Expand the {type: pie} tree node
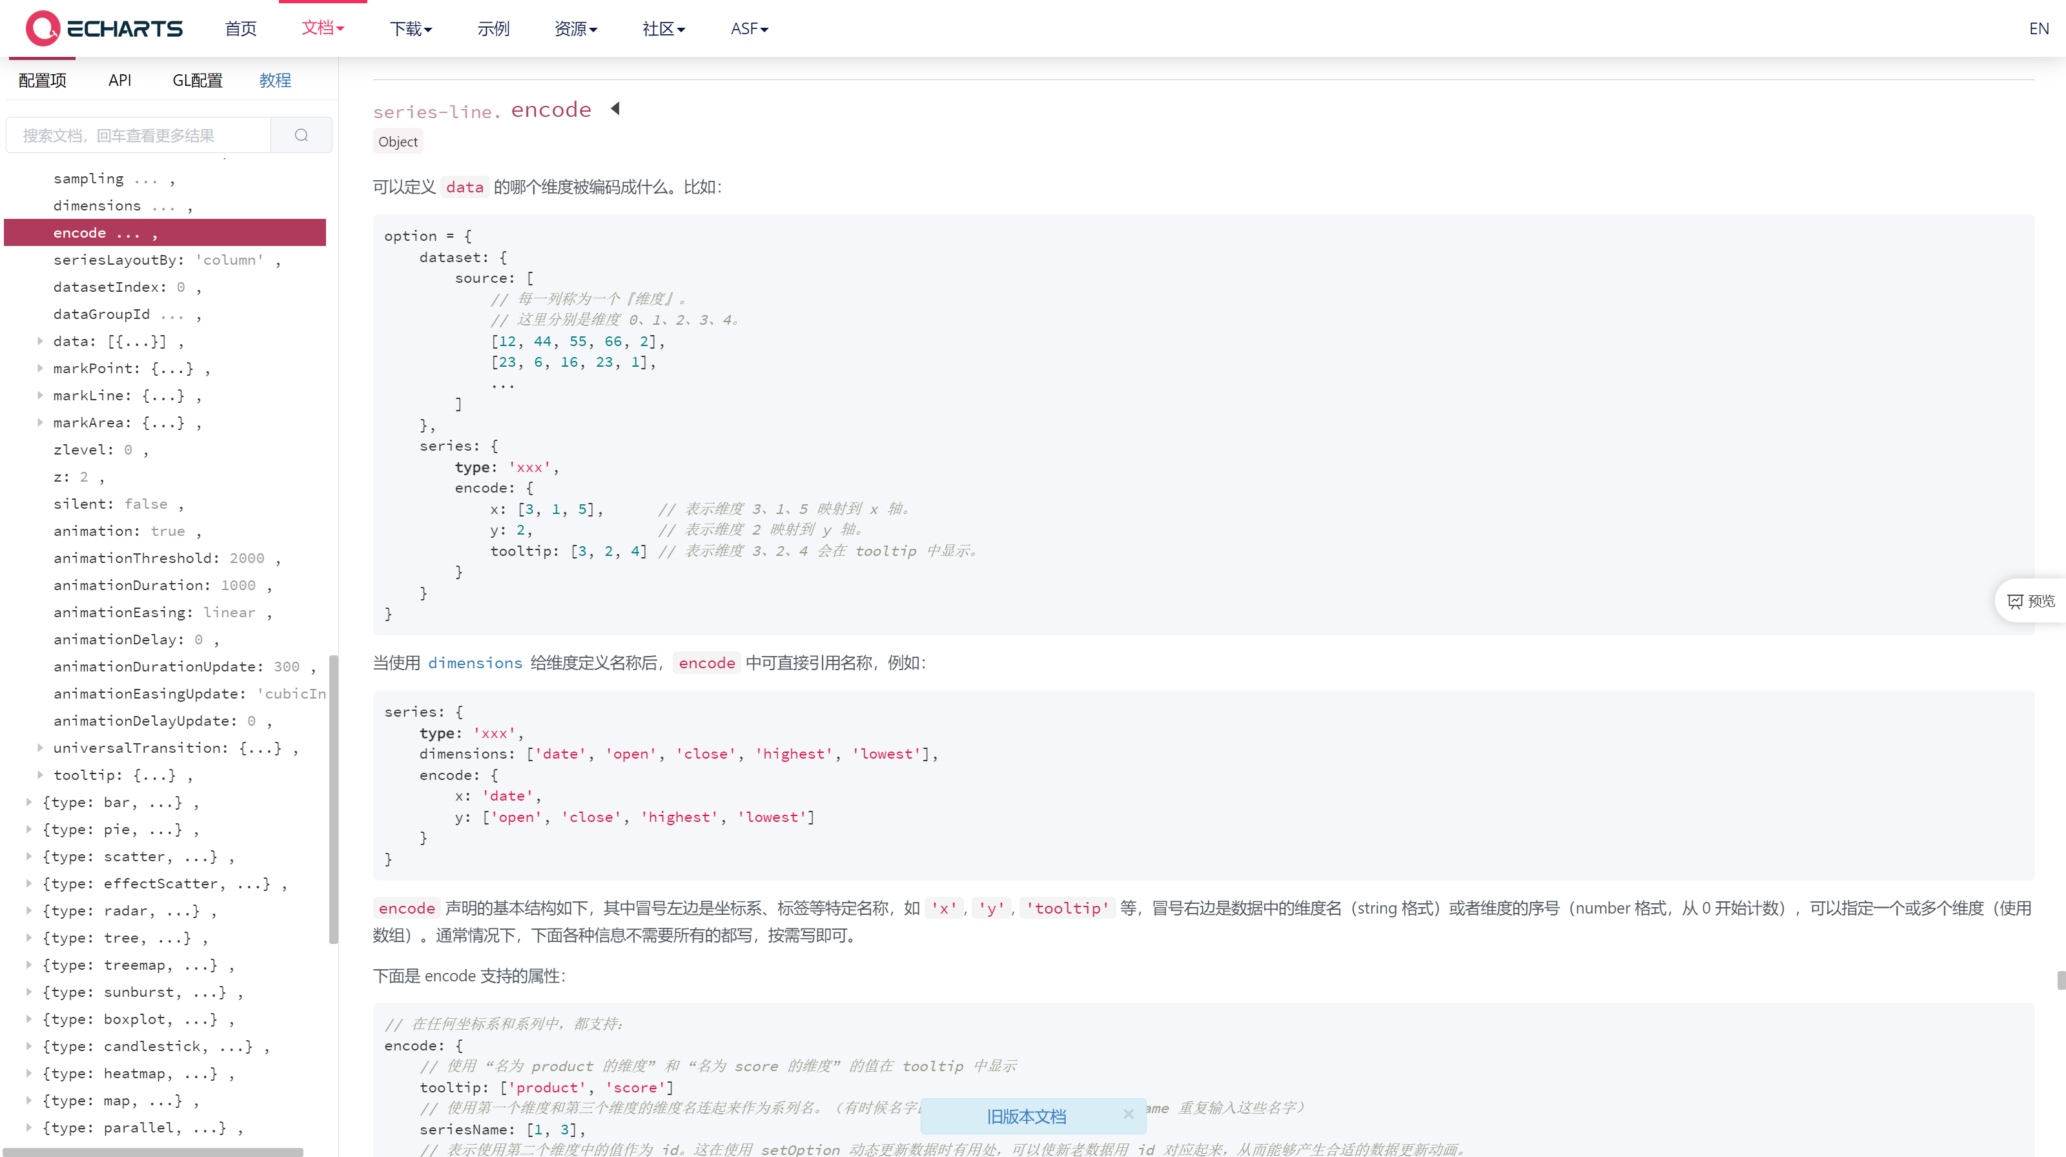This screenshot has height=1157, width=2066. (29, 829)
